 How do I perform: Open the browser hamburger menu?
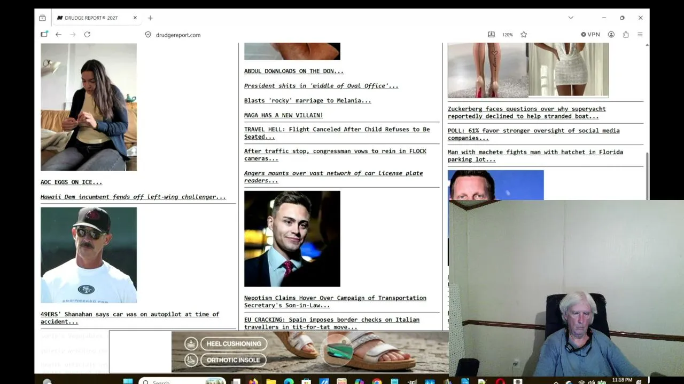(x=640, y=35)
